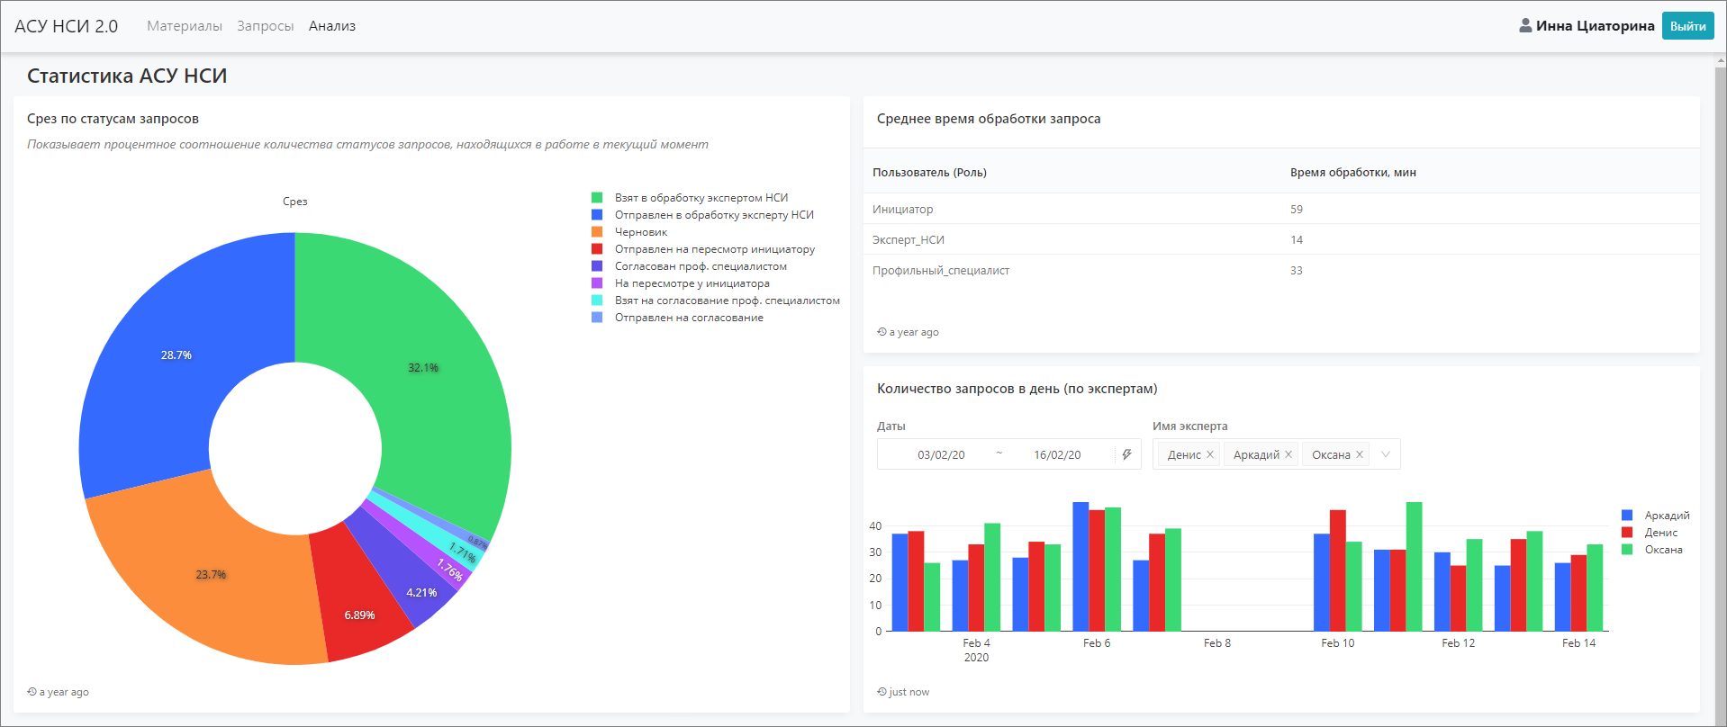This screenshot has height=727, width=1727.
Task: Open the start date 03/02/20 picker
Action: pos(941,455)
